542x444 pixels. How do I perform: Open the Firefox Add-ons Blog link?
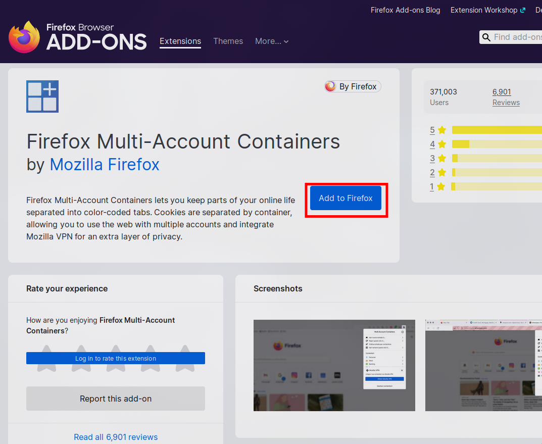click(405, 10)
